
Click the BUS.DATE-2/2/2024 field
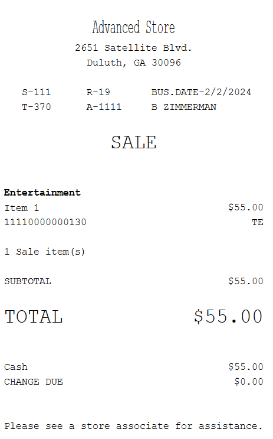point(201,92)
